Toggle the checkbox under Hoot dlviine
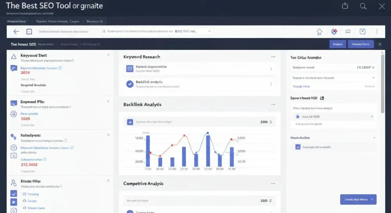Viewport: 391px width, 213px height. pos(298,147)
